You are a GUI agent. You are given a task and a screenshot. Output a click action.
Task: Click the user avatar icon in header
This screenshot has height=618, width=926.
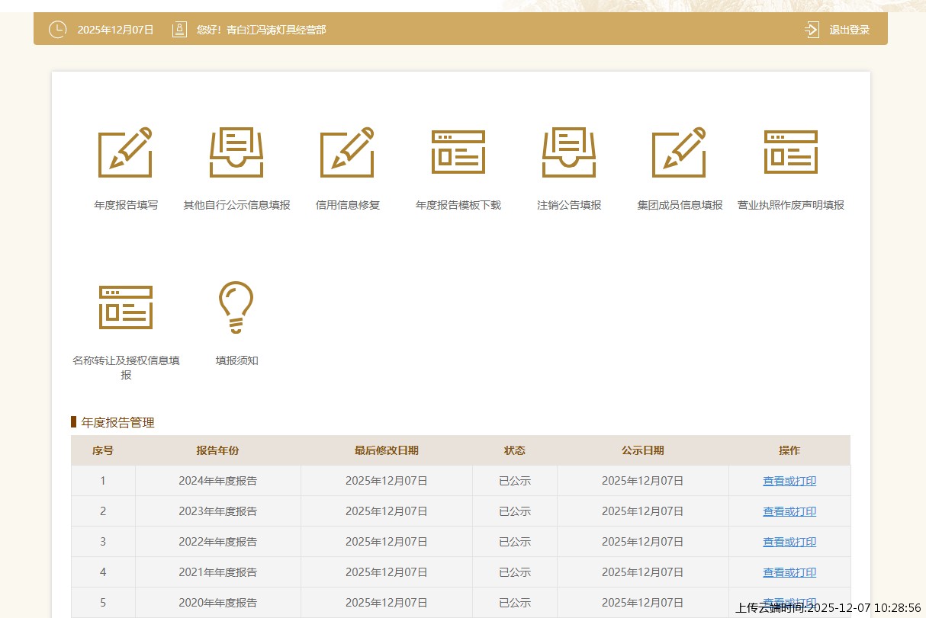[x=179, y=30]
